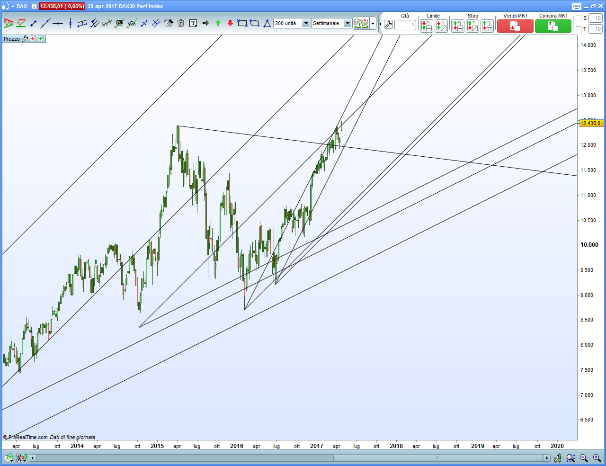Select the blue ray line tool
The height and width of the screenshot is (466, 606).
click(x=144, y=23)
